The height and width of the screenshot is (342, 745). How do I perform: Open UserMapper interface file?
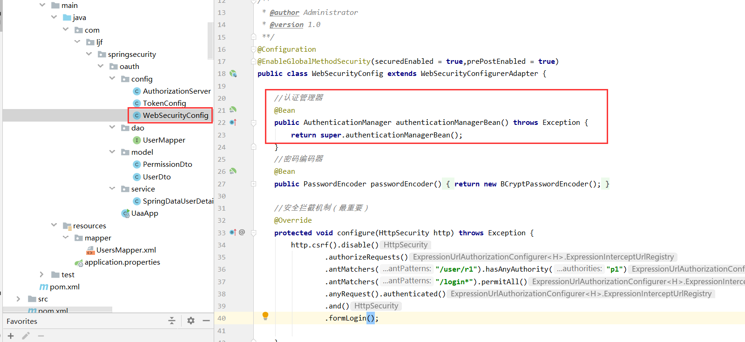point(164,140)
